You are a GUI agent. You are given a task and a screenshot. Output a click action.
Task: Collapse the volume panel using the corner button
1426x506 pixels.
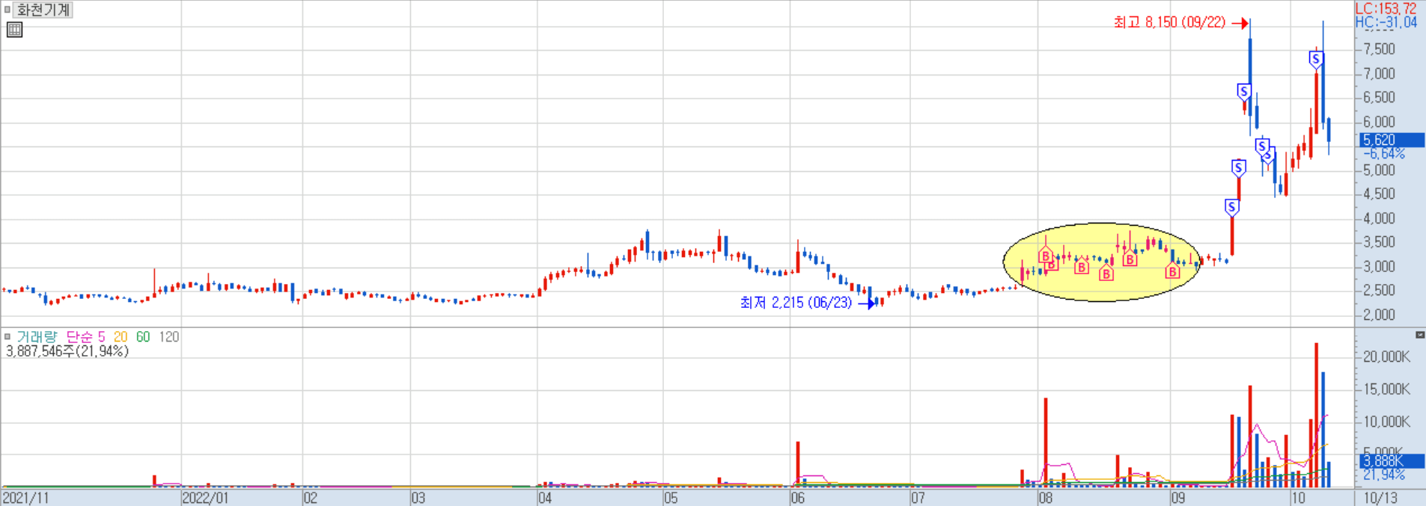[x=1420, y=334]
